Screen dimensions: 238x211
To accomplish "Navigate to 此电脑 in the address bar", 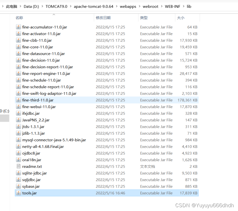I will [12, 6].
